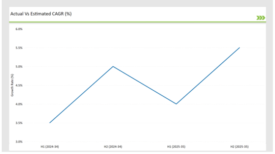Click the 3.0% y-axis label
275x154 pixels.
[x=19, y=142]
